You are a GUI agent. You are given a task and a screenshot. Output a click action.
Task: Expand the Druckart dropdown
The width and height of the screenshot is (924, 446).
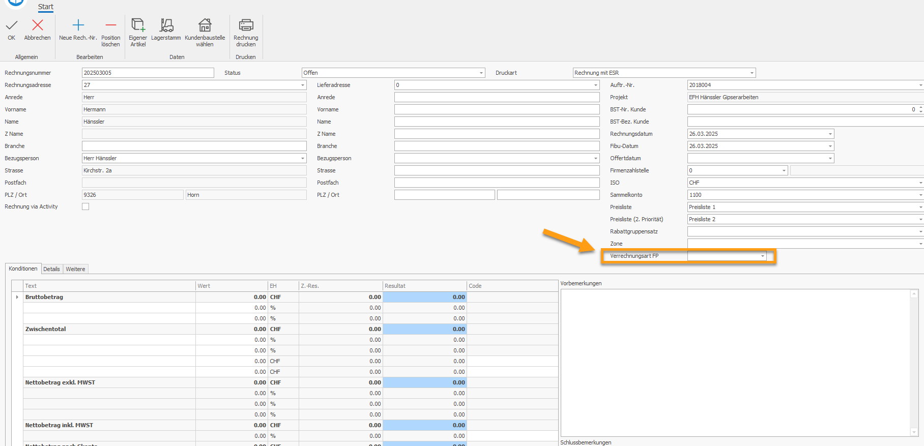click(752, 73)
